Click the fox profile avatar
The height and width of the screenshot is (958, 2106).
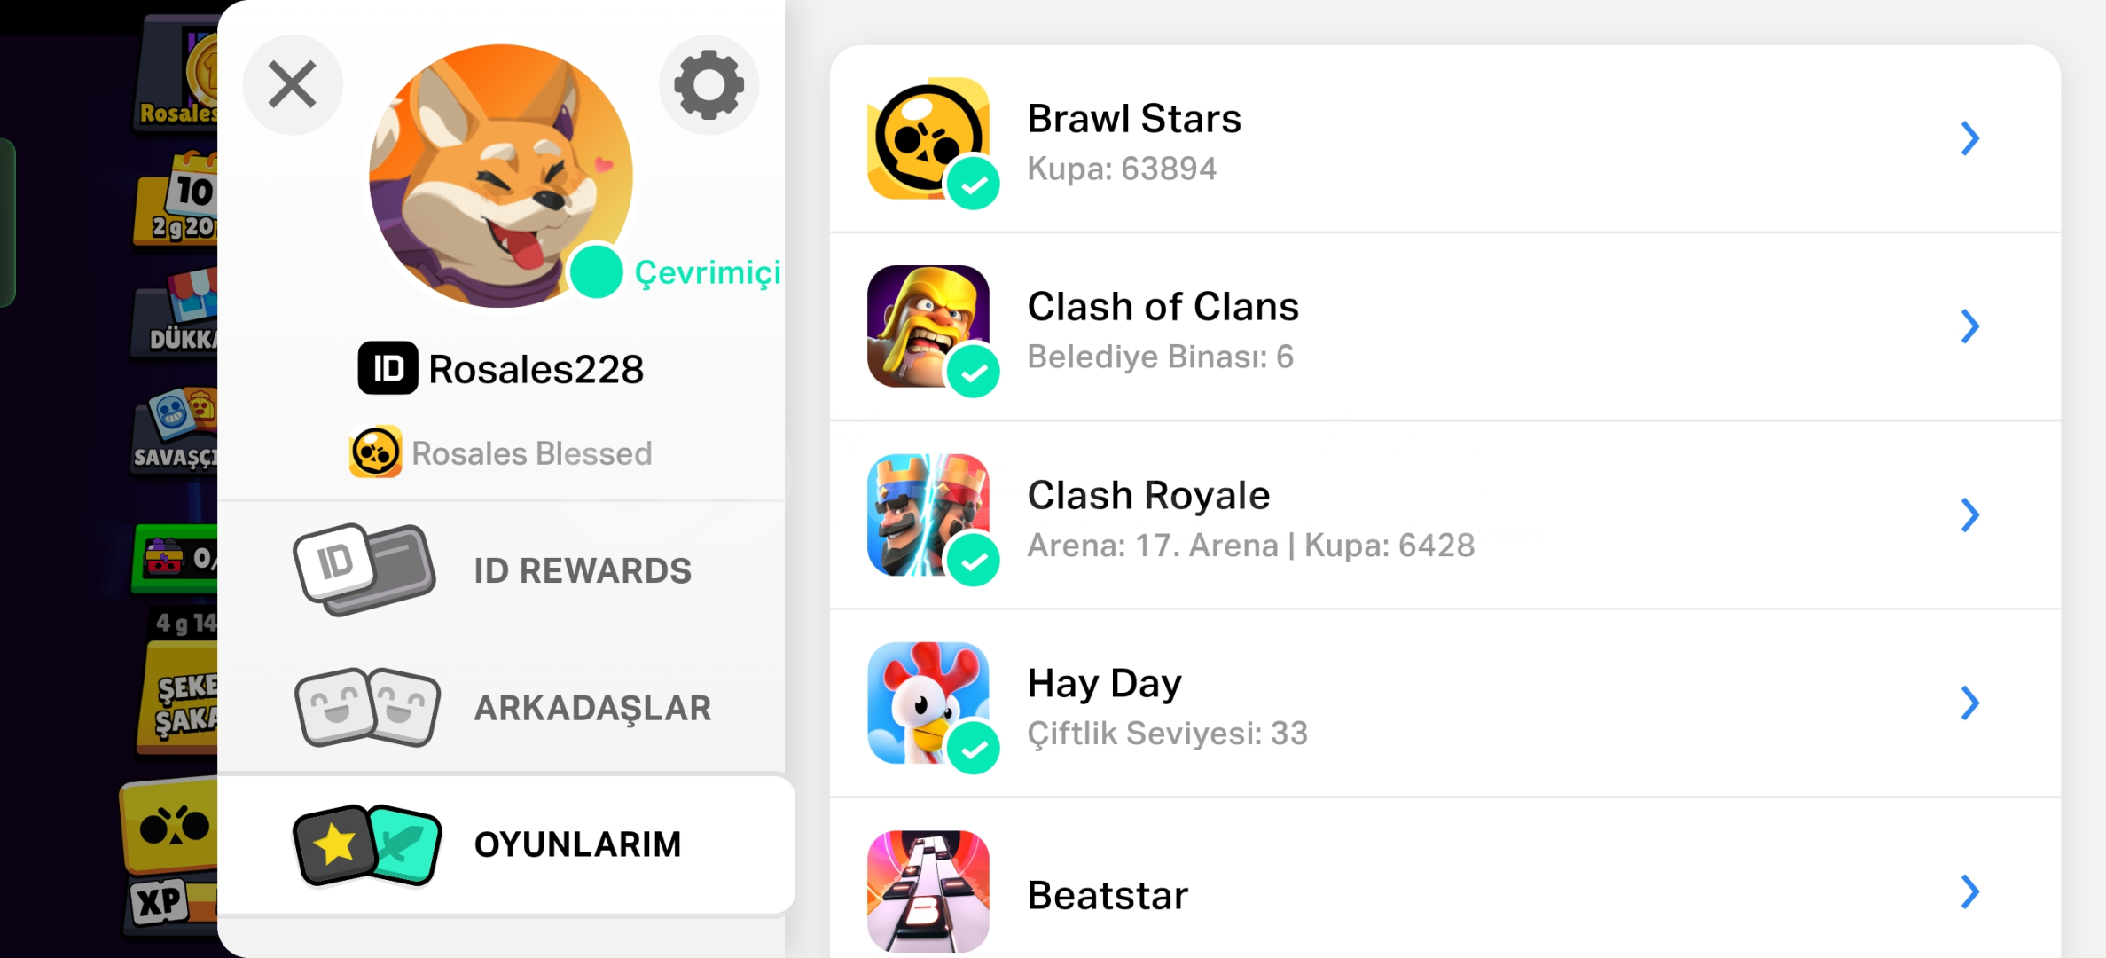(501, 177)
